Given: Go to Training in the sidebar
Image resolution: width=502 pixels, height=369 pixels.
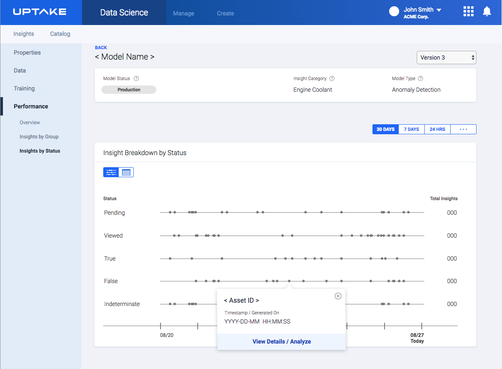Looking at the screenshot, I should pos(24,88).
